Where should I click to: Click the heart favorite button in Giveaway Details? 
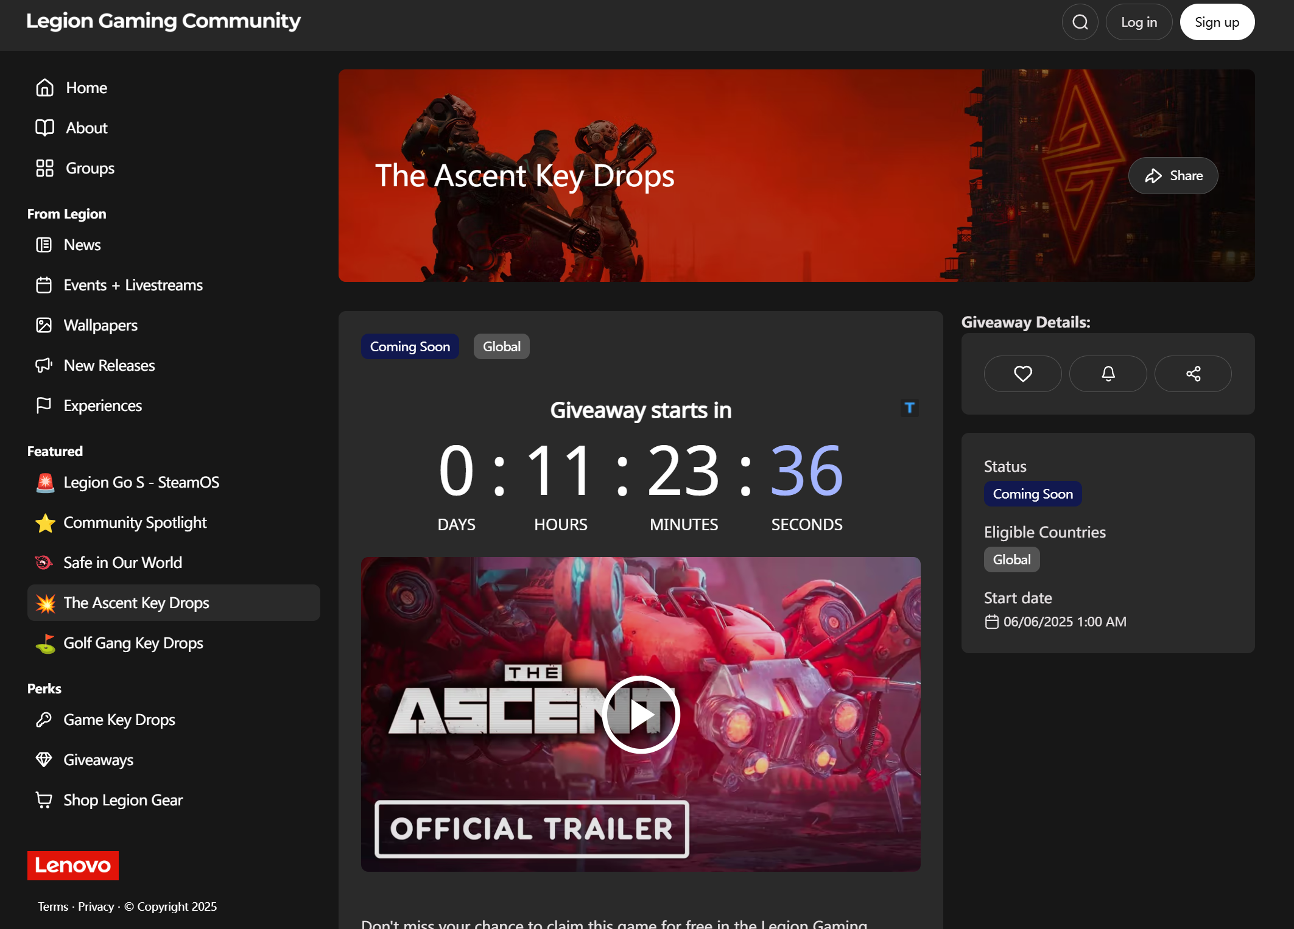click(1022, 374)
